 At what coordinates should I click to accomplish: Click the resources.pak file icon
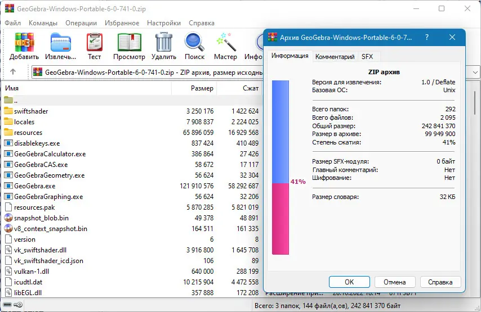coord(8,207)
